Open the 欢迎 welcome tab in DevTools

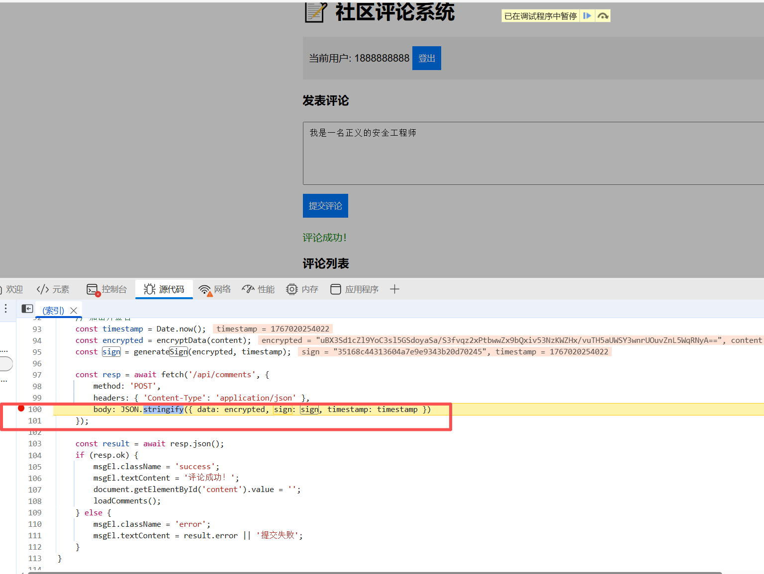[x=12, y=289]
